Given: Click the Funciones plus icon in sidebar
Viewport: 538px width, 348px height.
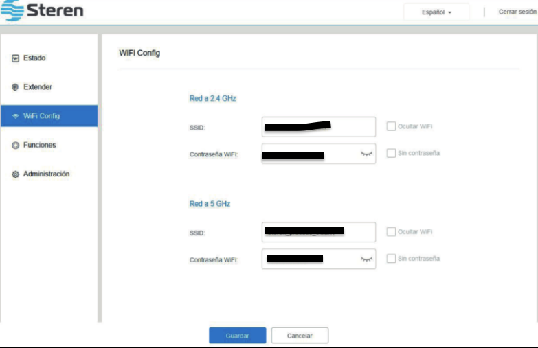Looking at the screenshot, I should (15, 146).
